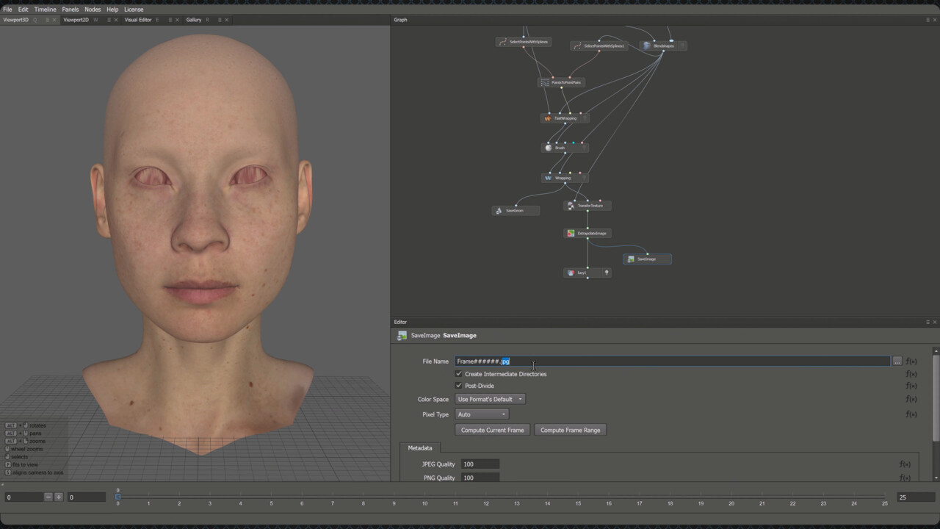Open the Help menu
The image size is (940, 529).
click(x=112, y=10)
